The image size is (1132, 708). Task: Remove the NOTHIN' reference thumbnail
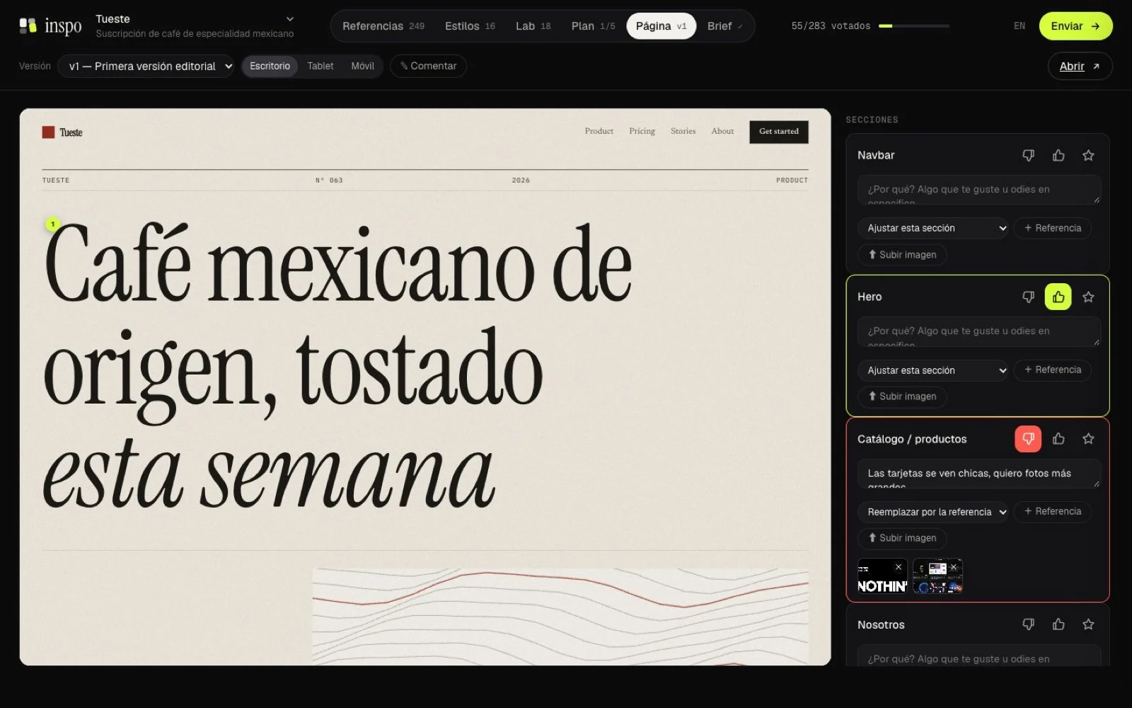899,567
